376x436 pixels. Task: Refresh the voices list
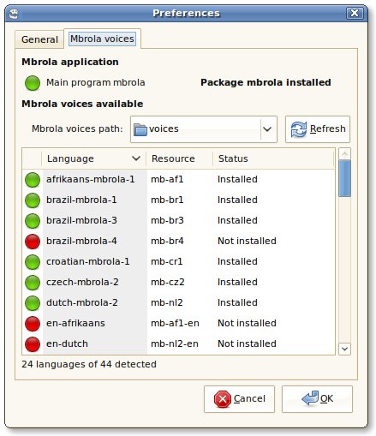318,129
